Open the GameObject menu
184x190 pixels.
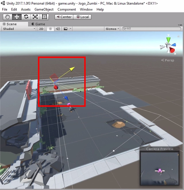44,9
